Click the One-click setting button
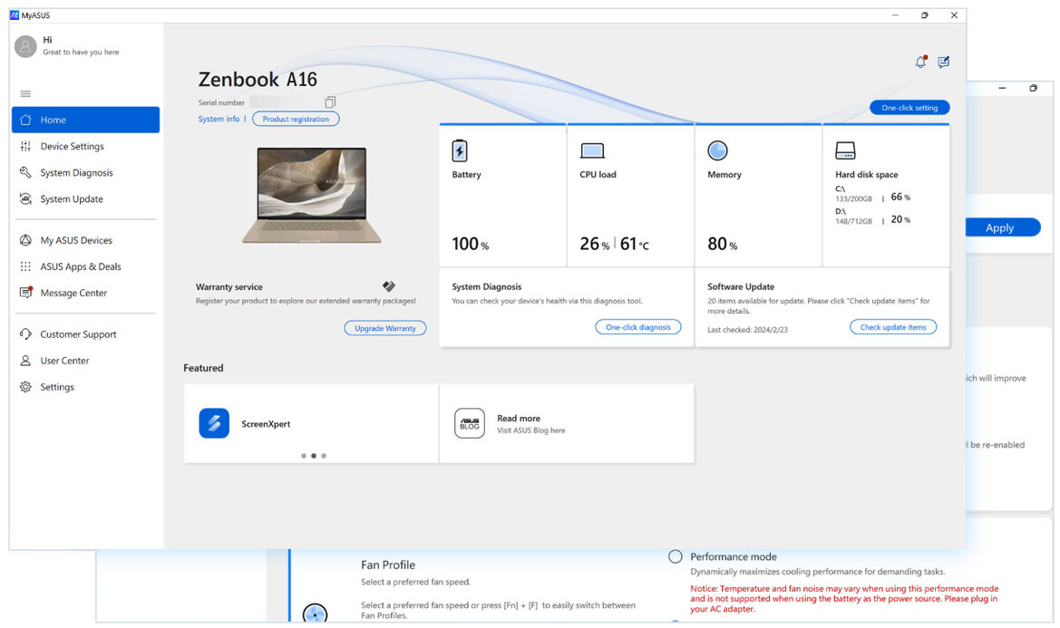This screenshot has width=1060, height=628. 909,107
